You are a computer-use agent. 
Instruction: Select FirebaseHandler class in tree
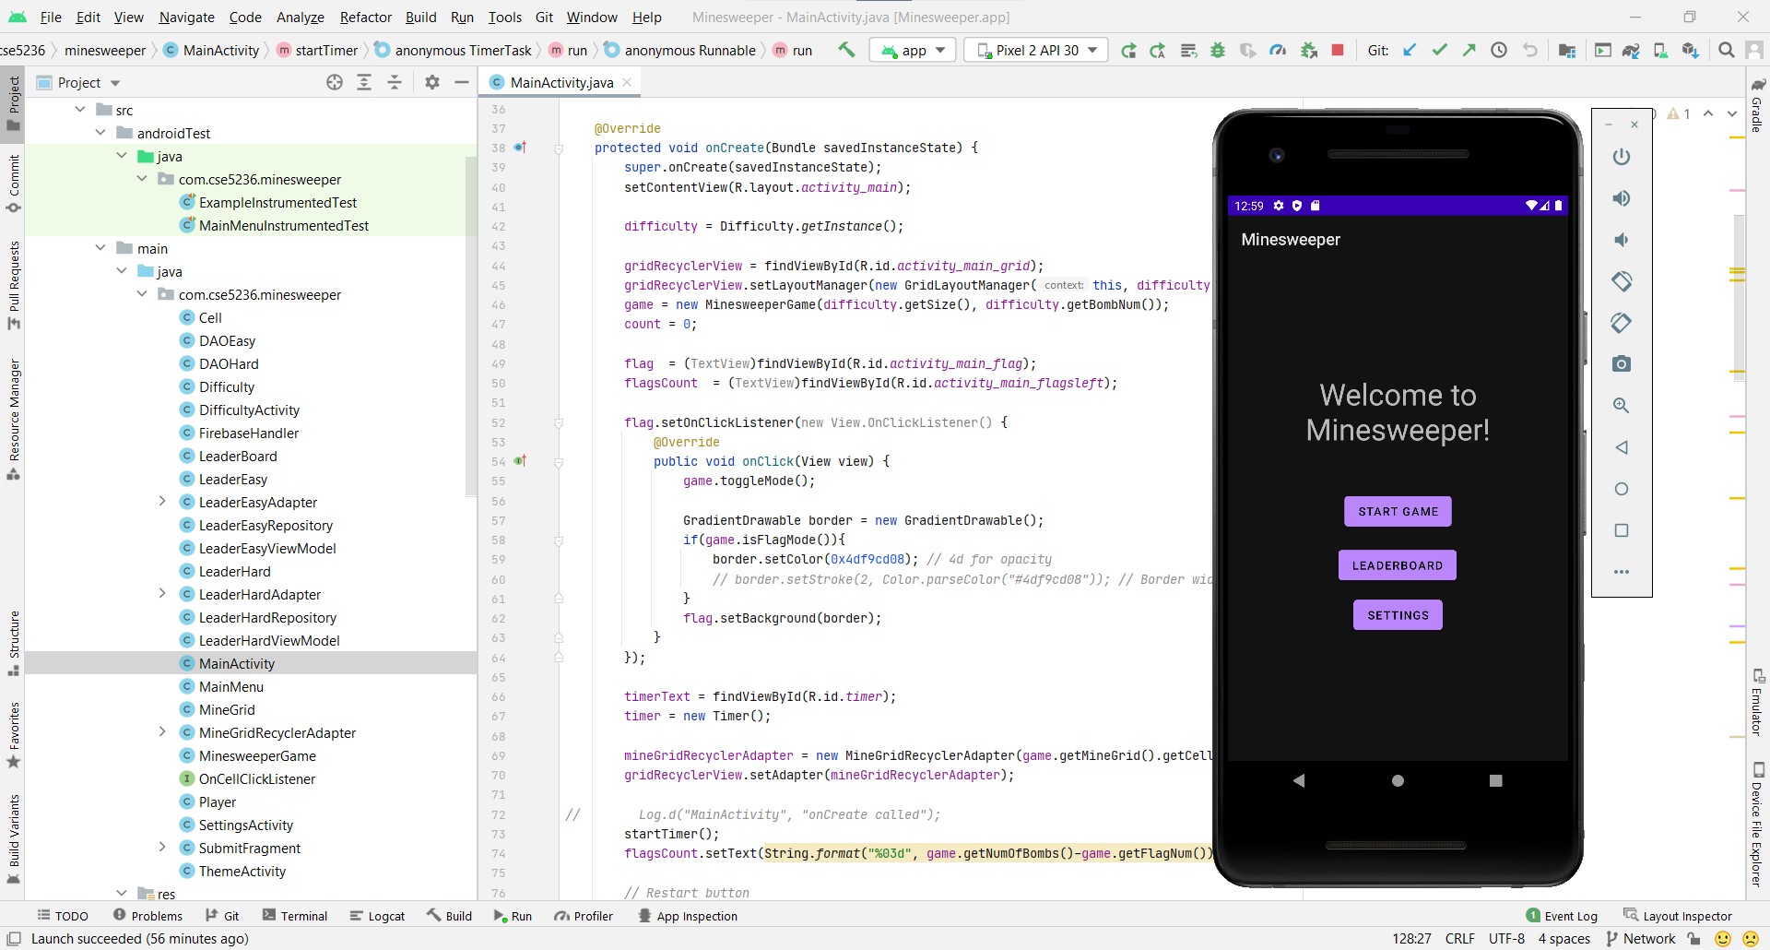[x=249, y=433]
